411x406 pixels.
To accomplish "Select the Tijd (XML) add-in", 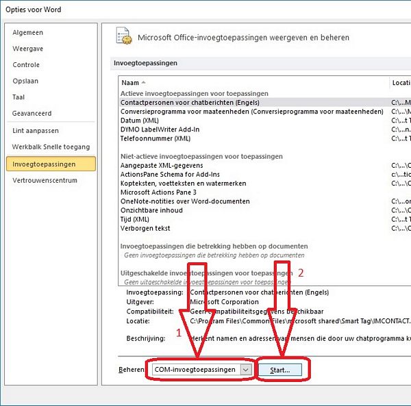I will 264,219.
